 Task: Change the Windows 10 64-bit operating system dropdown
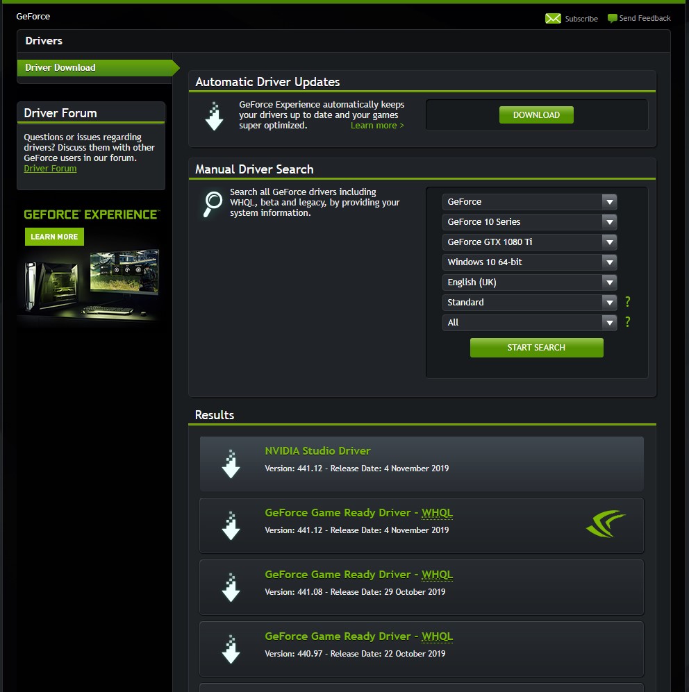coord(529,262)
